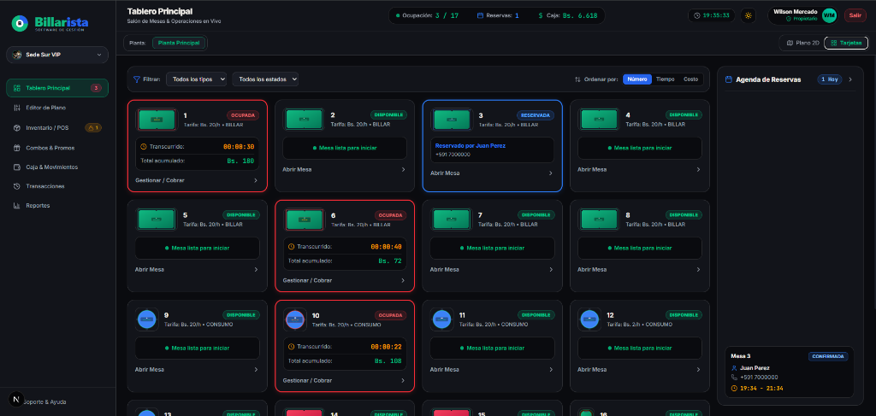The image size is (876, 416).
Task: Click Abrir Mesa on table 8
Action: 639,269
